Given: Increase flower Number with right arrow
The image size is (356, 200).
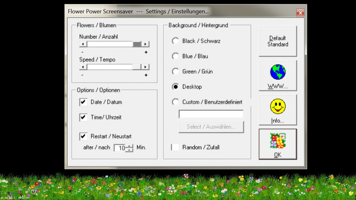Looking at the screenshot, I should 146,44.
